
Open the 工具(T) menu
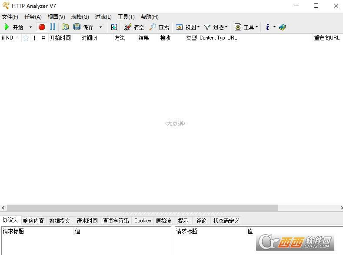[126, 17]
